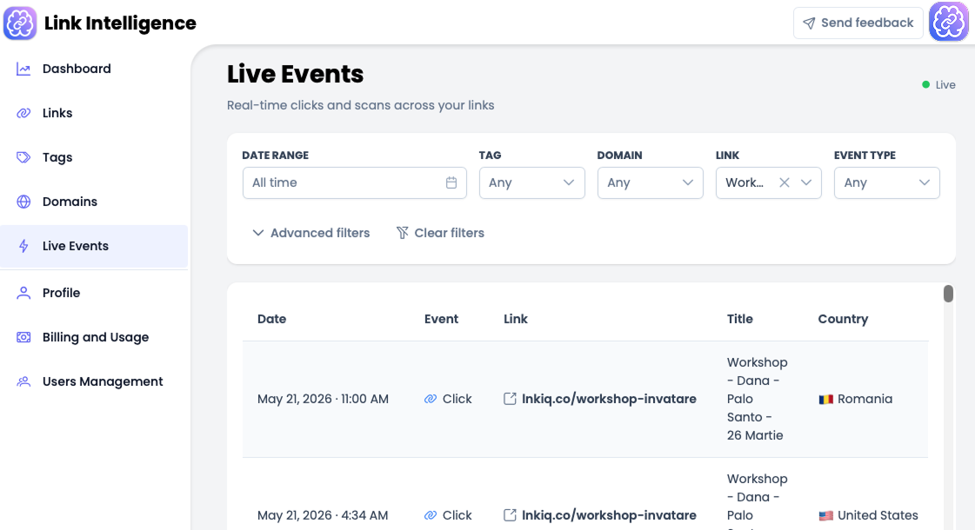Screen dimensions: 975x530
Task: Click the Domains globe icon
Action: [23, 202]
